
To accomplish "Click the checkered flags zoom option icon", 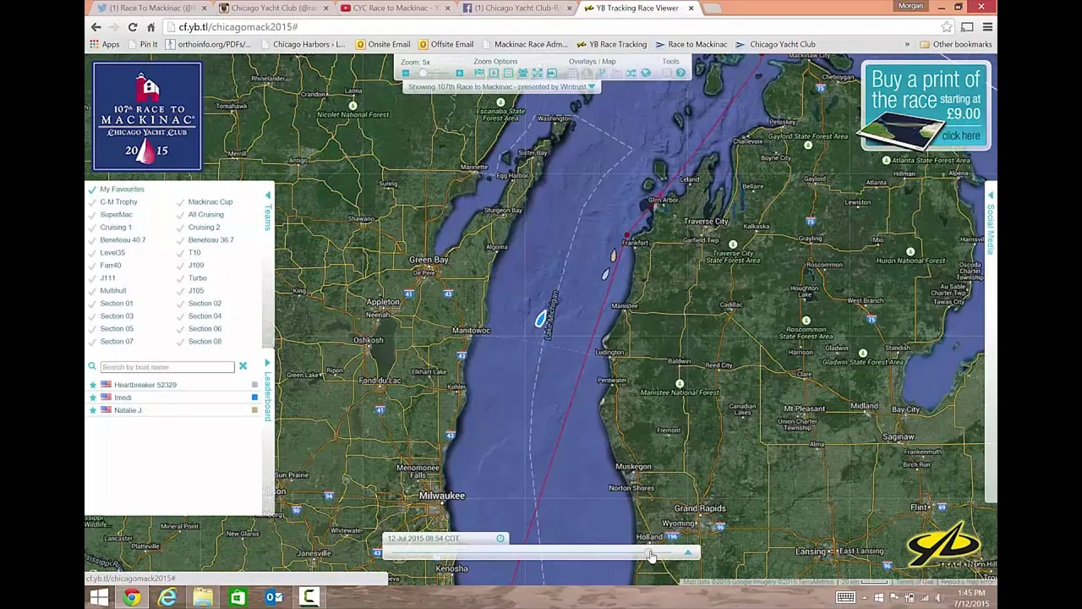I will (x=479, y=74).
